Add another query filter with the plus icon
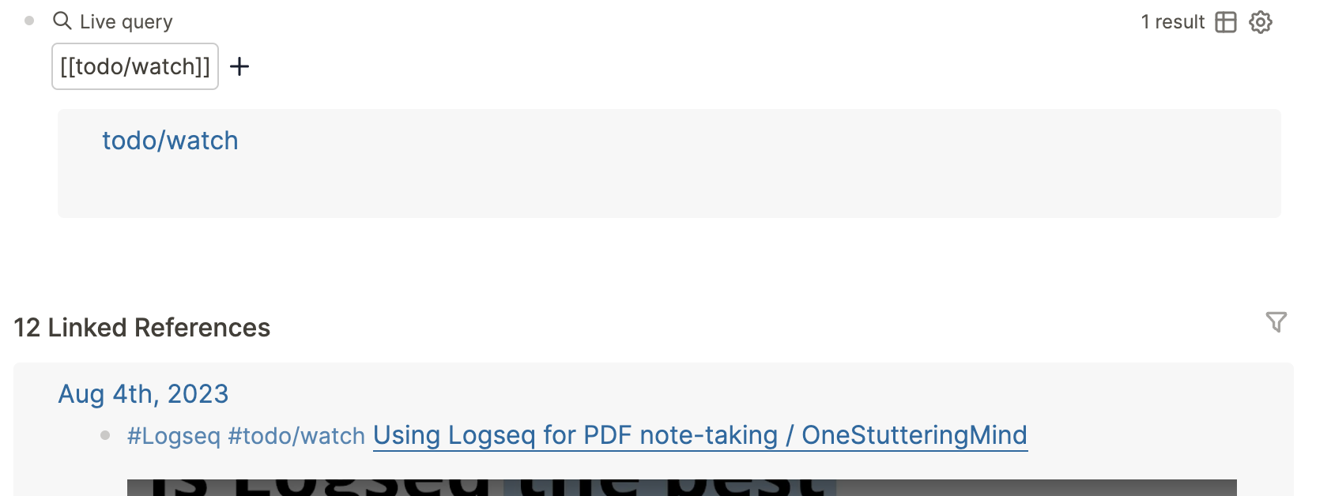The width and height of the screenshot is (1331, 496). [239, 66]
